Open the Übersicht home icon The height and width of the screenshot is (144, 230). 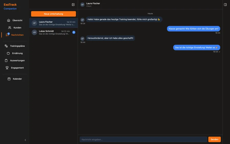pyautogui.click(x=9, y=20)
